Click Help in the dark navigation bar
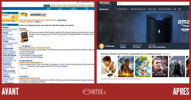 tap(179, 9)
